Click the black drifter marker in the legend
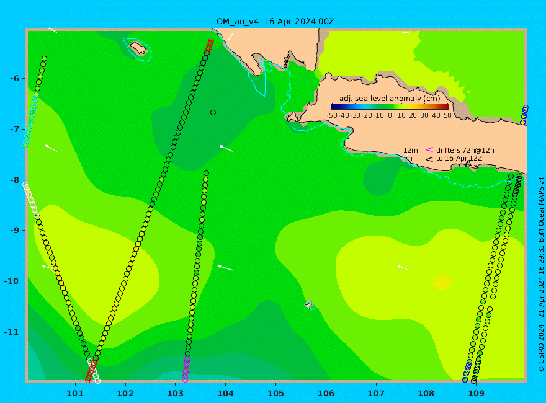The width and height of the screenshot is (546, 403). click(429, 159)
